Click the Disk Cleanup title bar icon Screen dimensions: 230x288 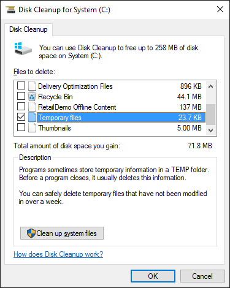tap(10, 10)
